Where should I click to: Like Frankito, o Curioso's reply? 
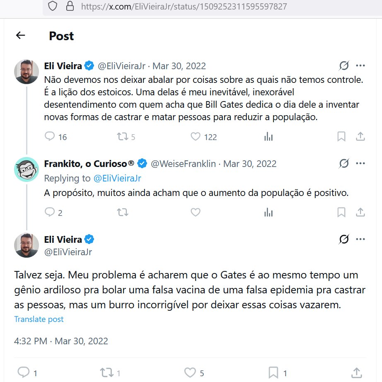tap(196, 212)
